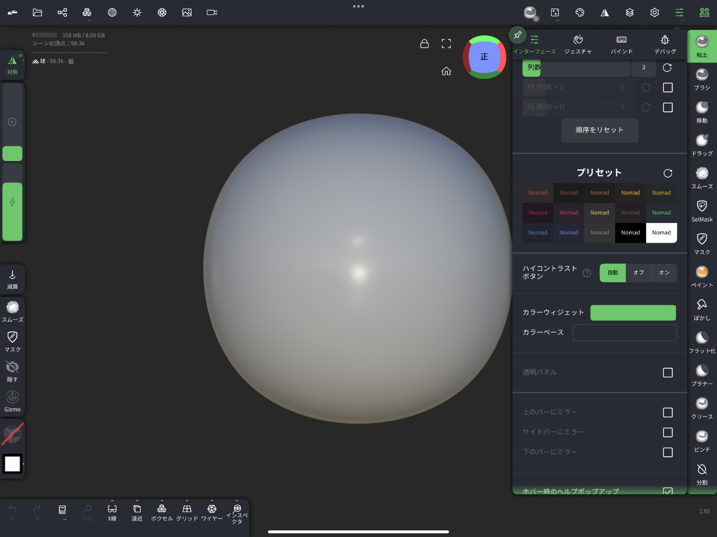Image resolution: width=717 pixels, height=537 pixels.
Task: Click the Reset Order (順序をリセット) button
Action: click(x=599, y=130)
